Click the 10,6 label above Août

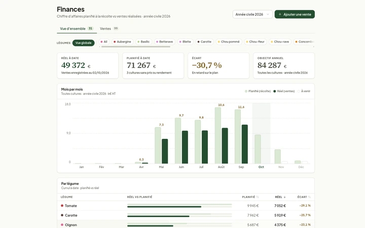221,105
